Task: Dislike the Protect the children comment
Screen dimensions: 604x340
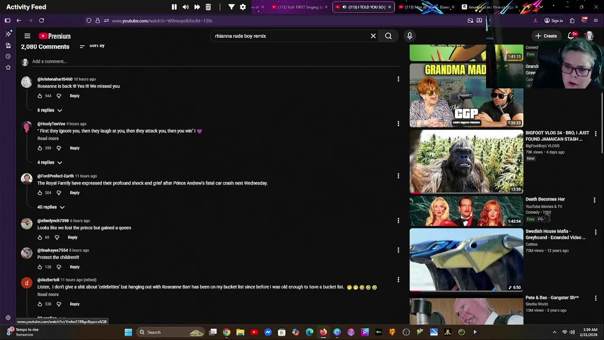Action: pos(59,267)
